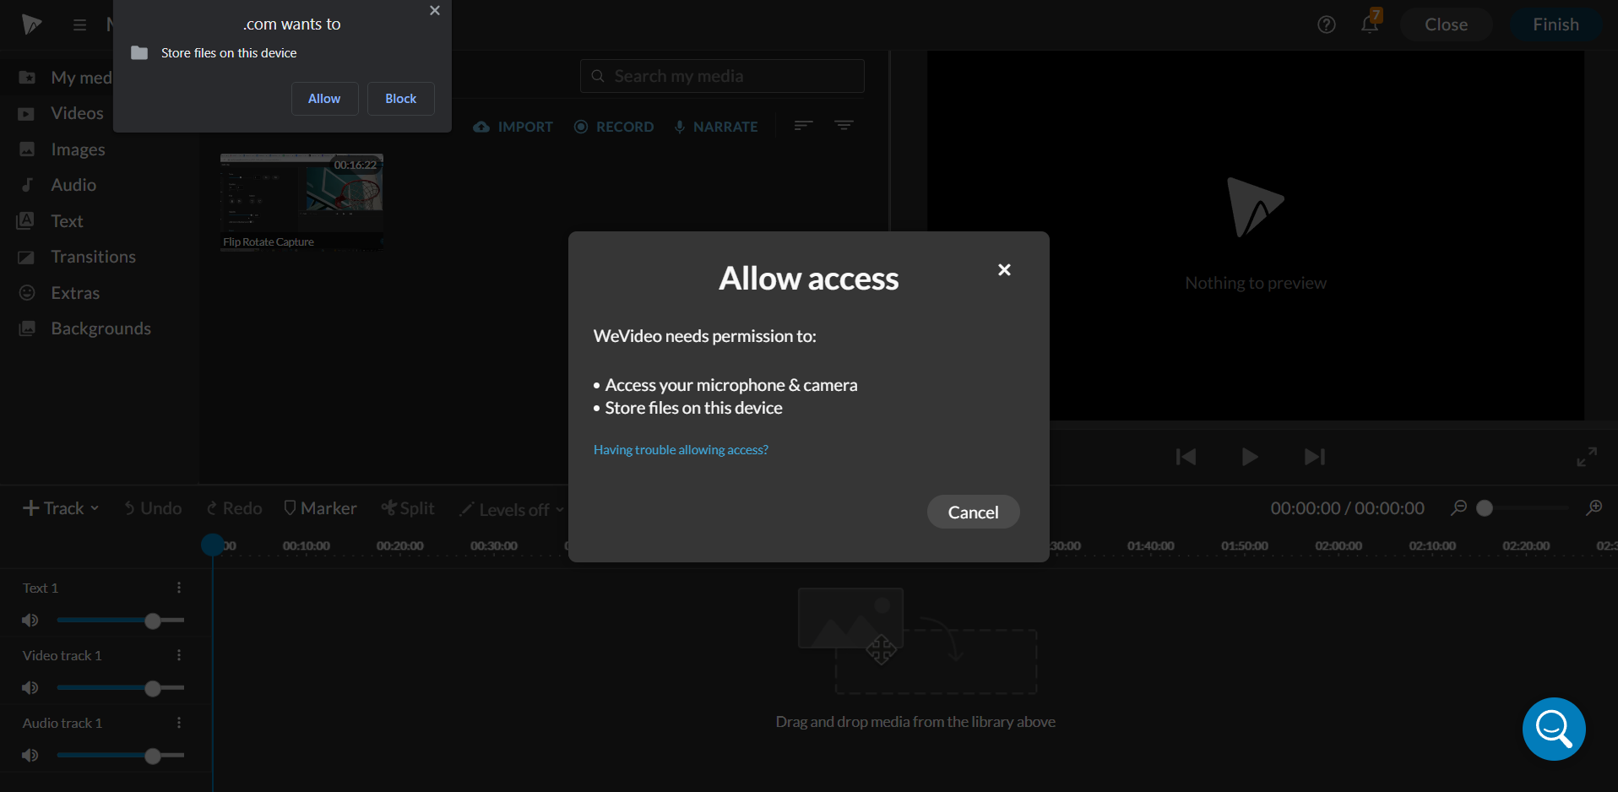Zoom in the timeline

1594,507
